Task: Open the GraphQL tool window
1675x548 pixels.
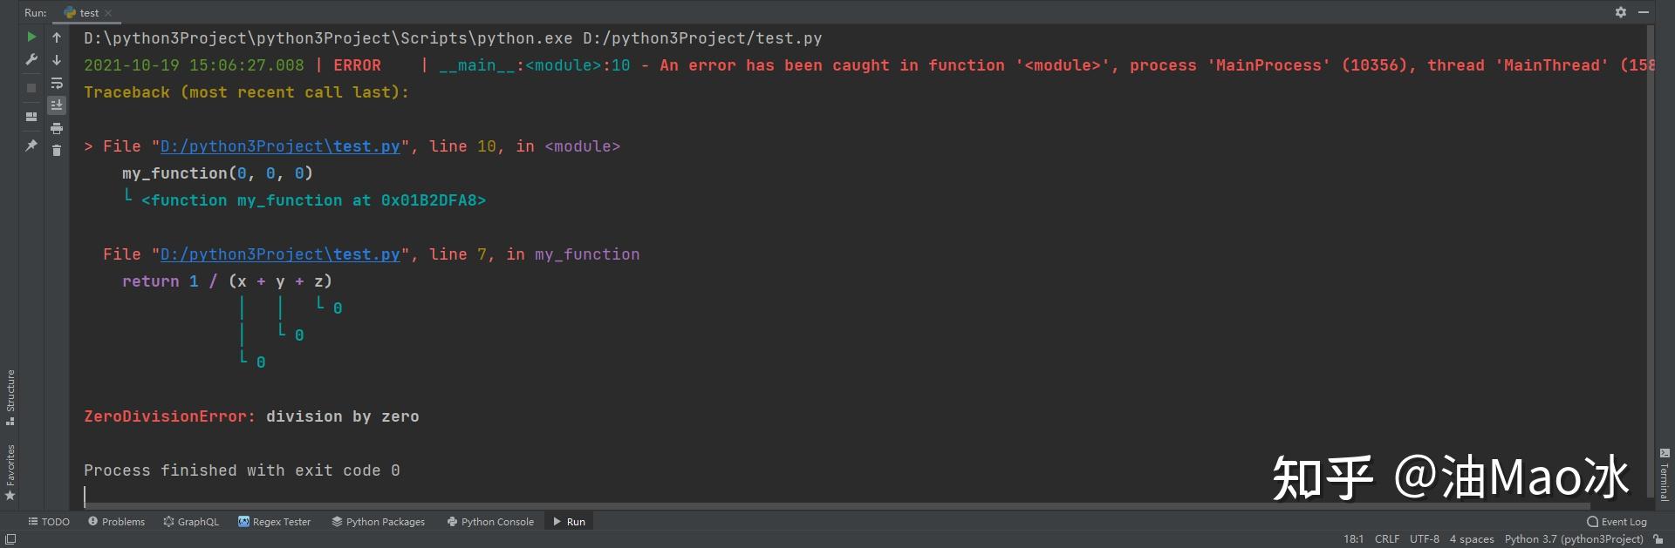Action: click(x=190, y=522)
